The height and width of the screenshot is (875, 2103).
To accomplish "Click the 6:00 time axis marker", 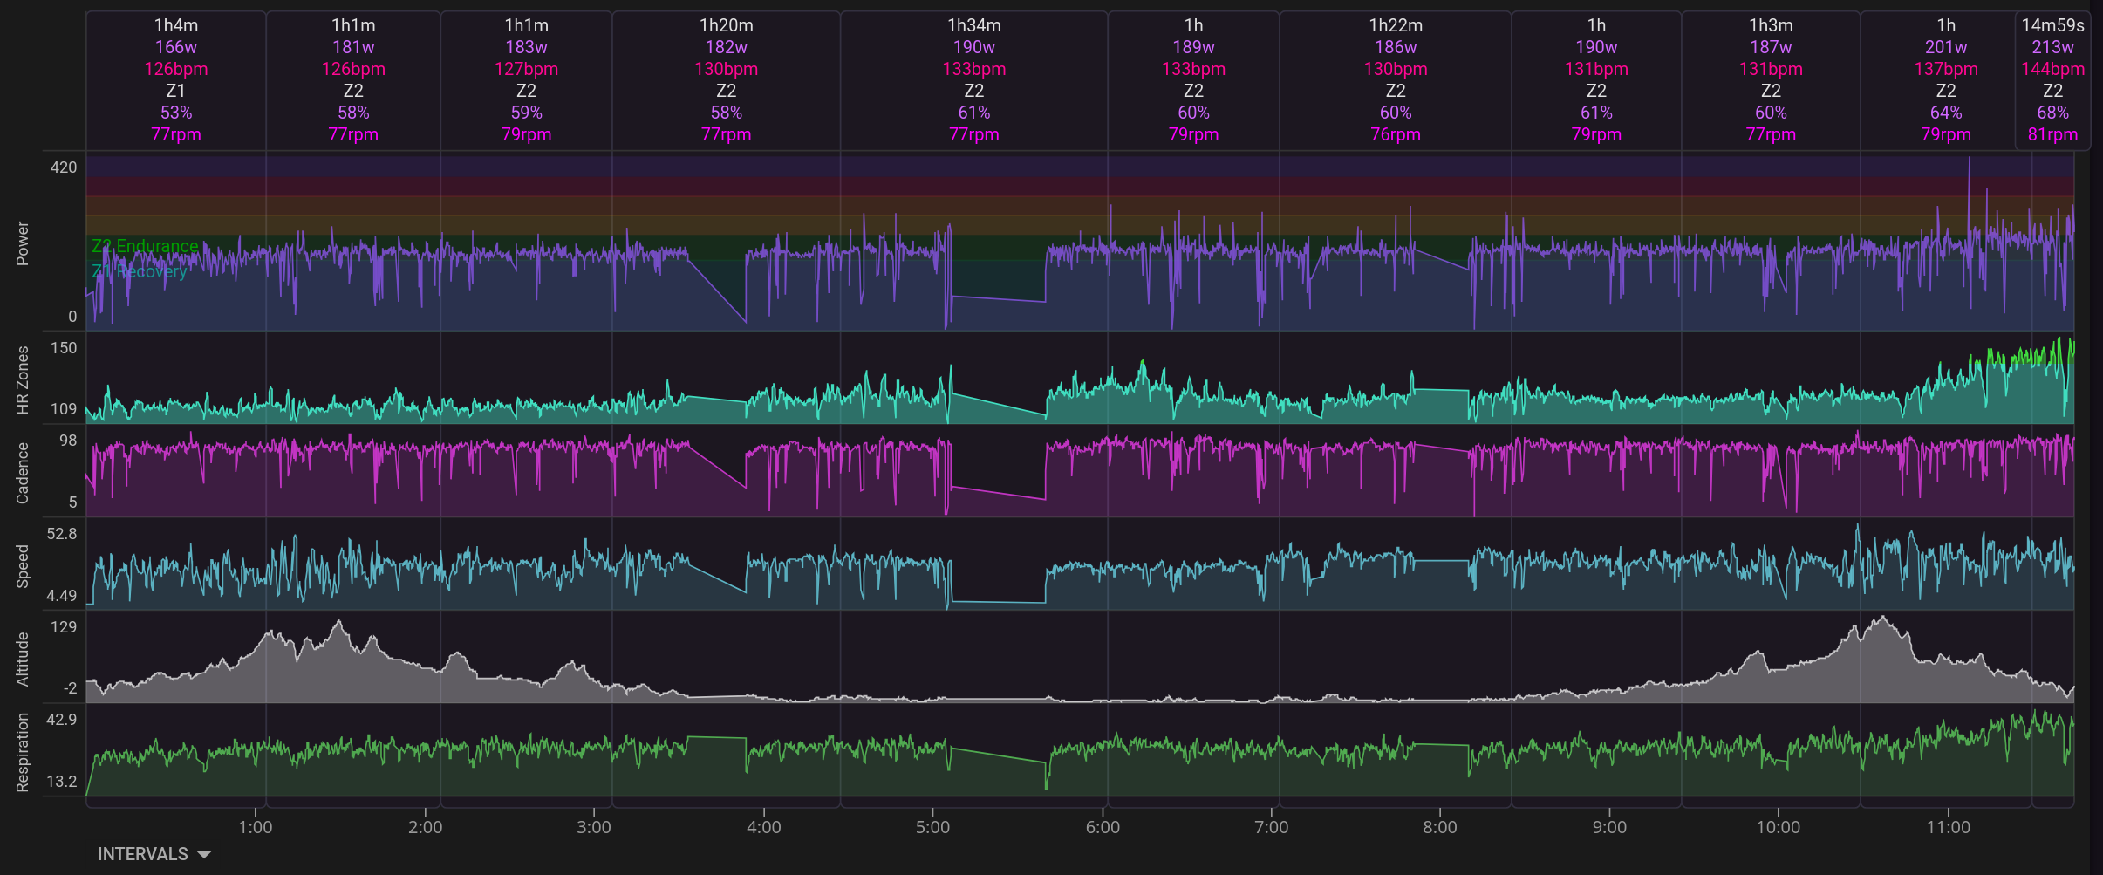I will [1103, 827].
